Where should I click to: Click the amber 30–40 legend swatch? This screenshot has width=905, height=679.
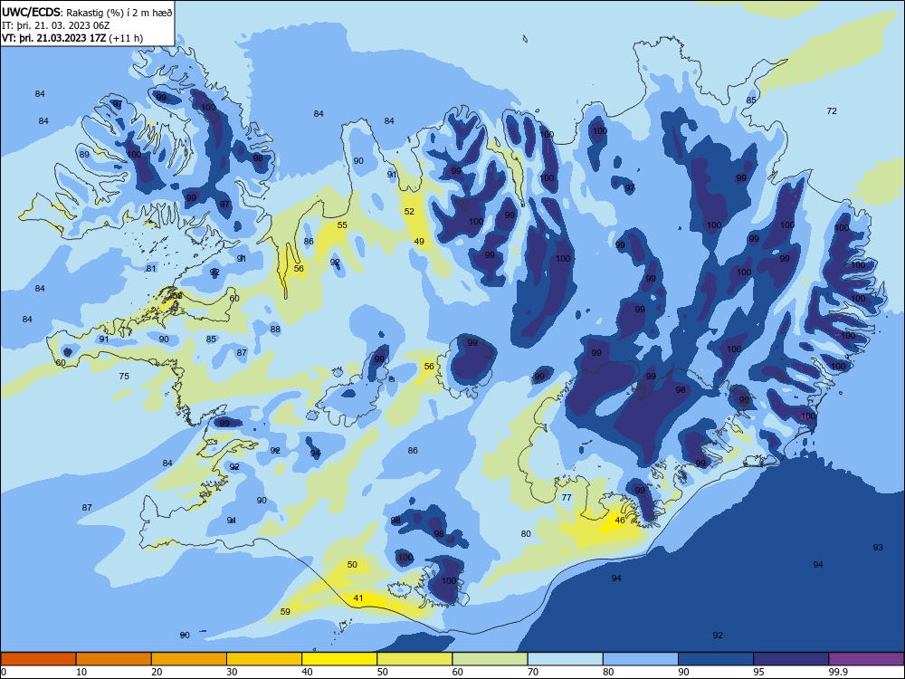(x=264, y=659)
